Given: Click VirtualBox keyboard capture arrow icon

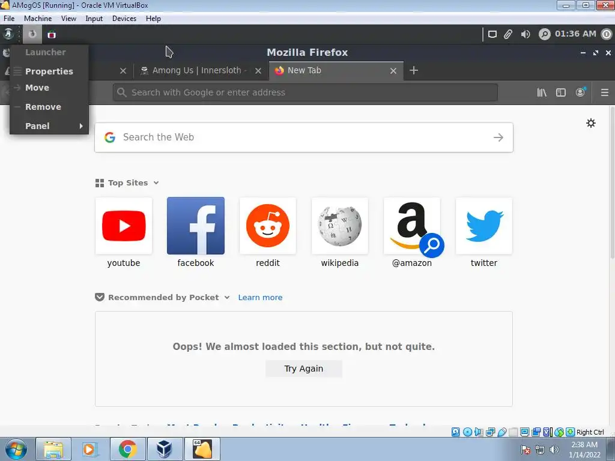Looking at the screenshot, I should click(571, 432).
